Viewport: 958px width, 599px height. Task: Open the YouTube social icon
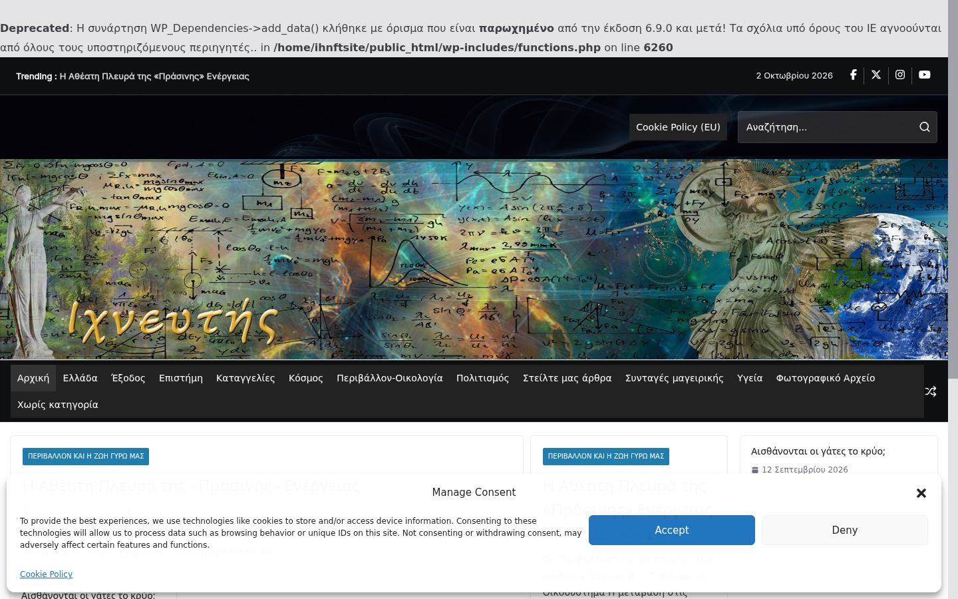(925, 75)
